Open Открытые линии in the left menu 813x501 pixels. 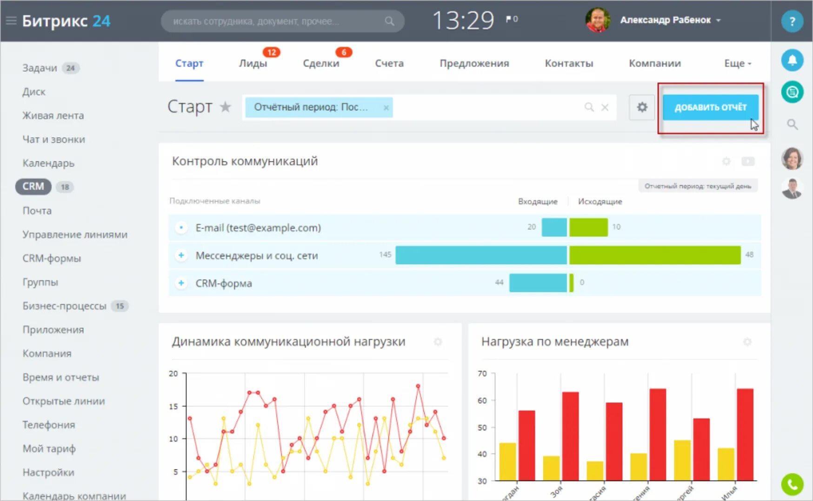[64, 401]
